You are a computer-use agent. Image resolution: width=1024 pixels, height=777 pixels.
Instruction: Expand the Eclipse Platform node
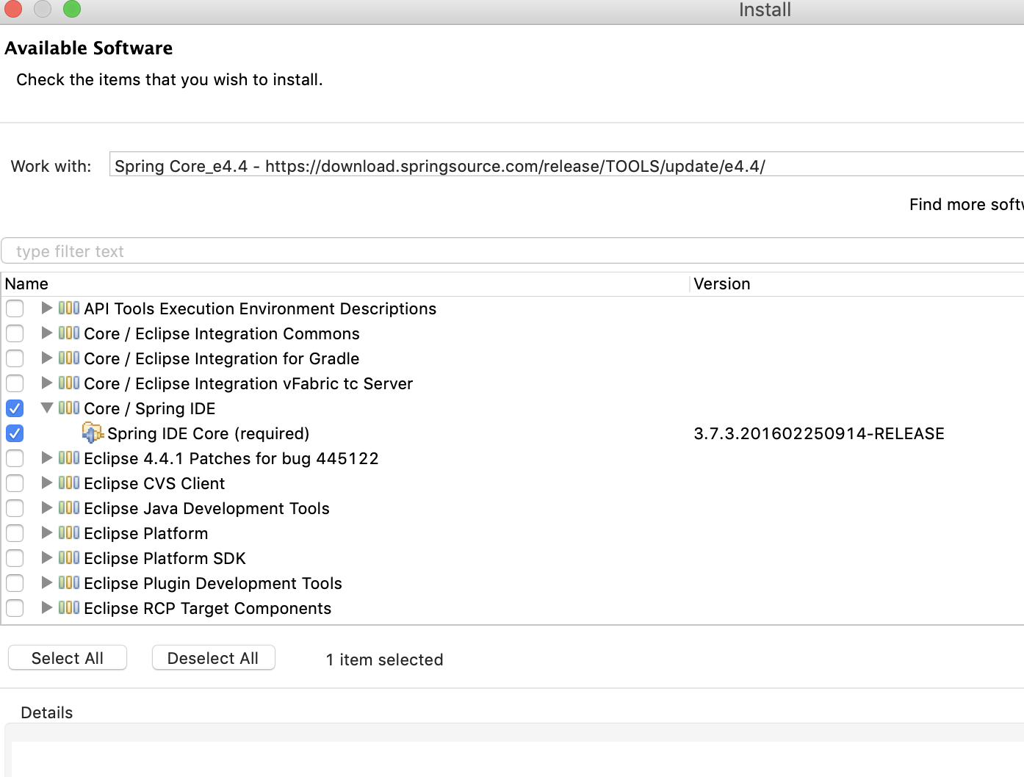pos(46,532)
